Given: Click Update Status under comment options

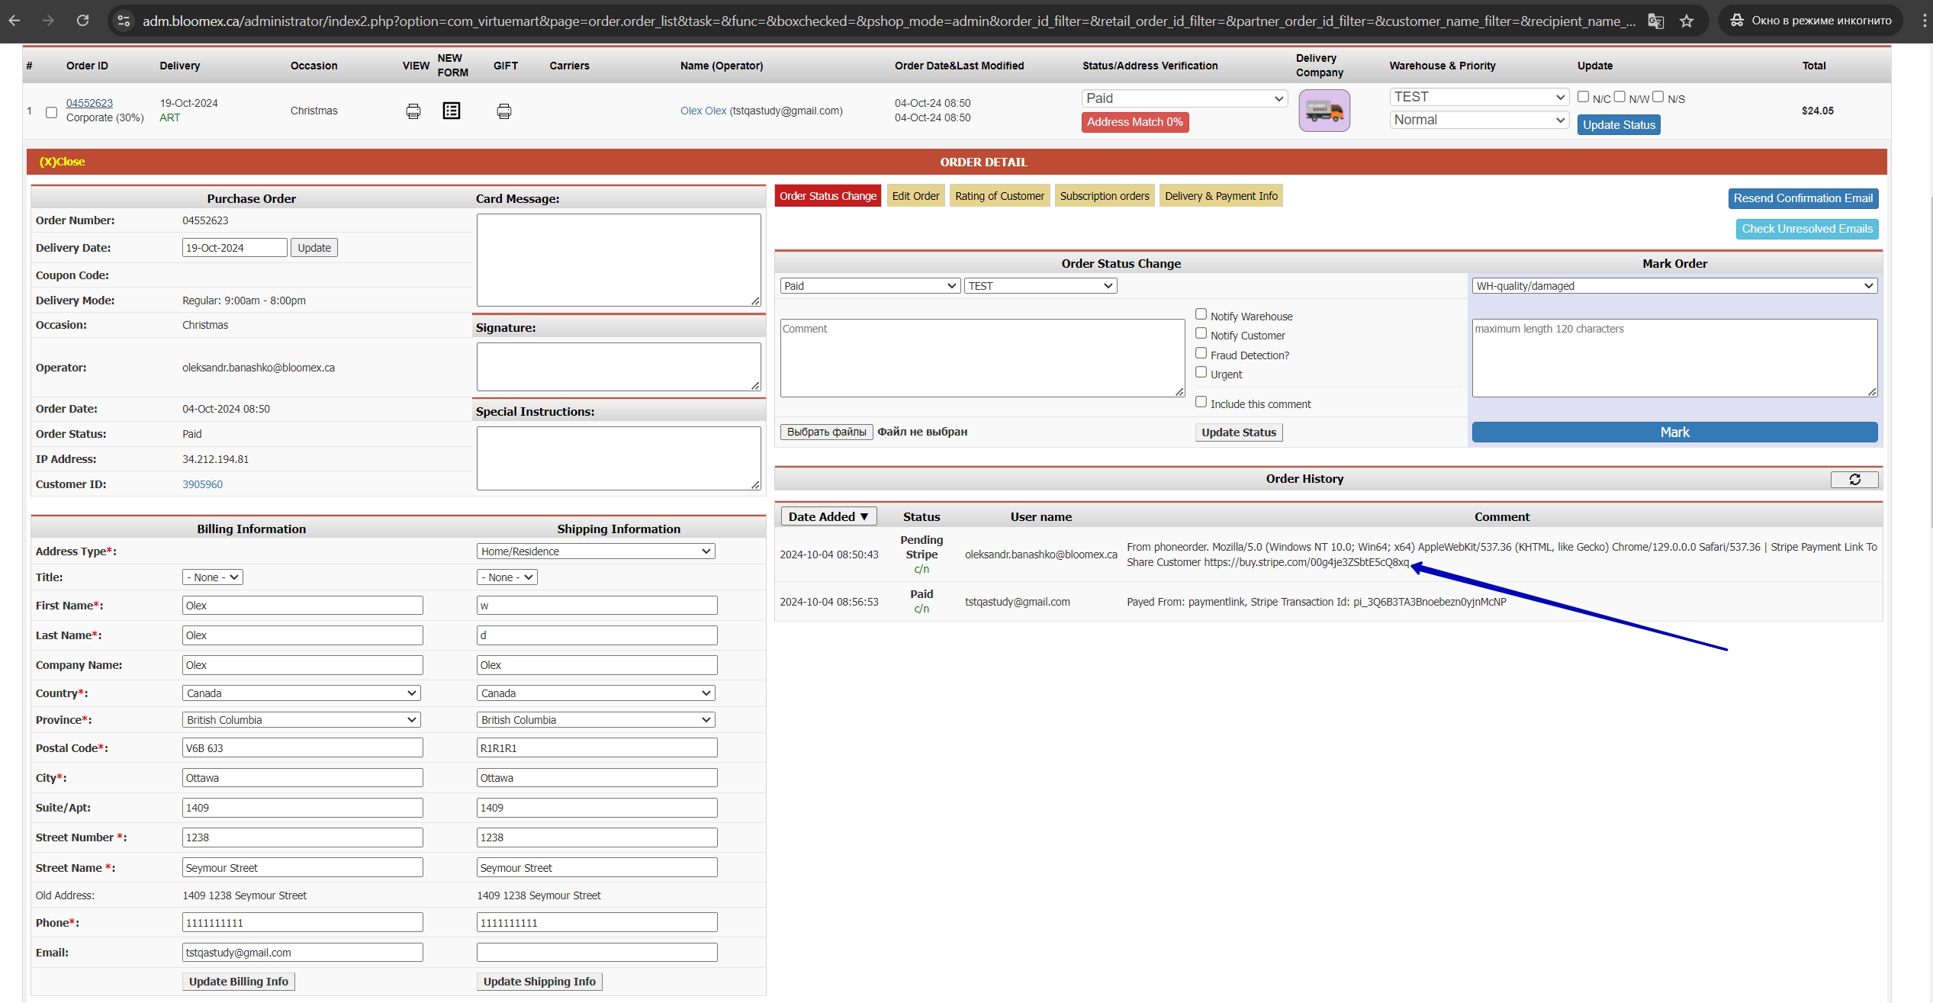Looking at the screenshot, I should tap(1239, 432).
